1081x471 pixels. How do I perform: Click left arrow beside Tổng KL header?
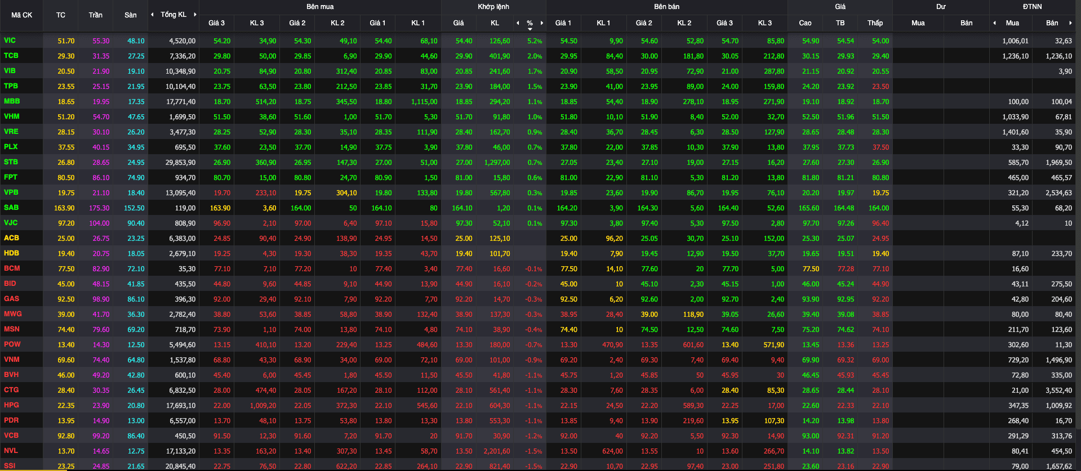(152, 15)
